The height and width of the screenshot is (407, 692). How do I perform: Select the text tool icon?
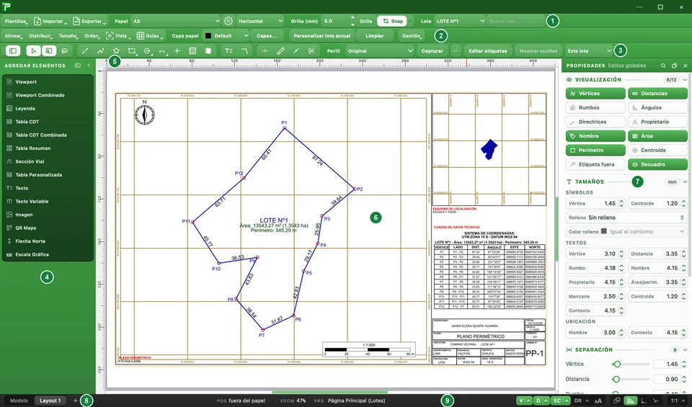[x=229, y=51]
